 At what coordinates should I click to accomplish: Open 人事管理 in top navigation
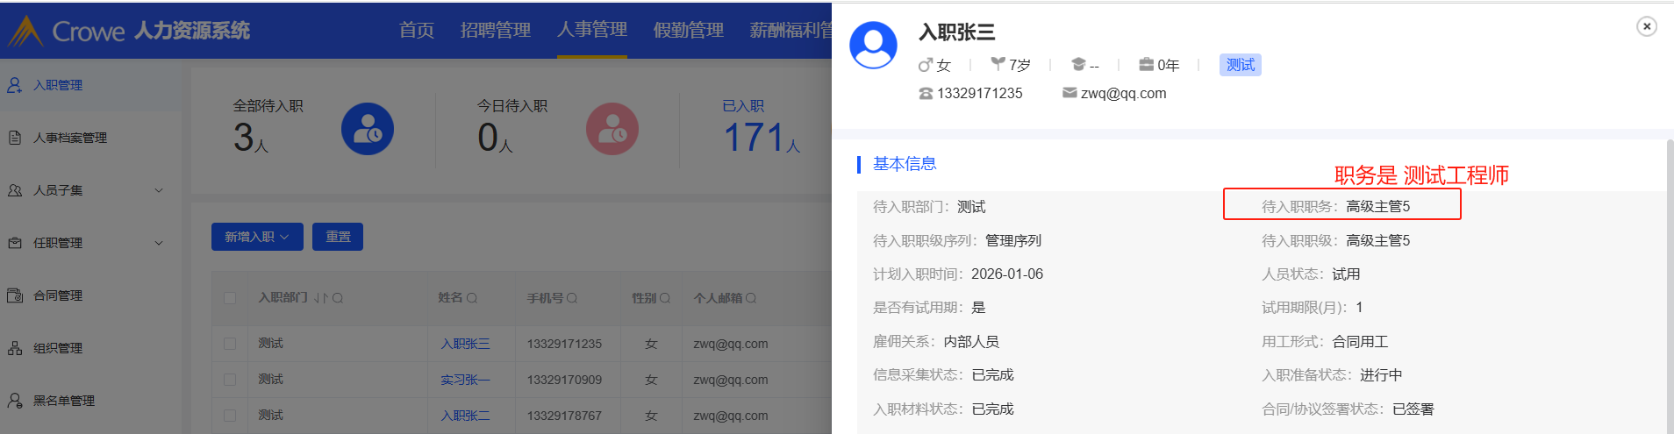(x=592, y=30)
